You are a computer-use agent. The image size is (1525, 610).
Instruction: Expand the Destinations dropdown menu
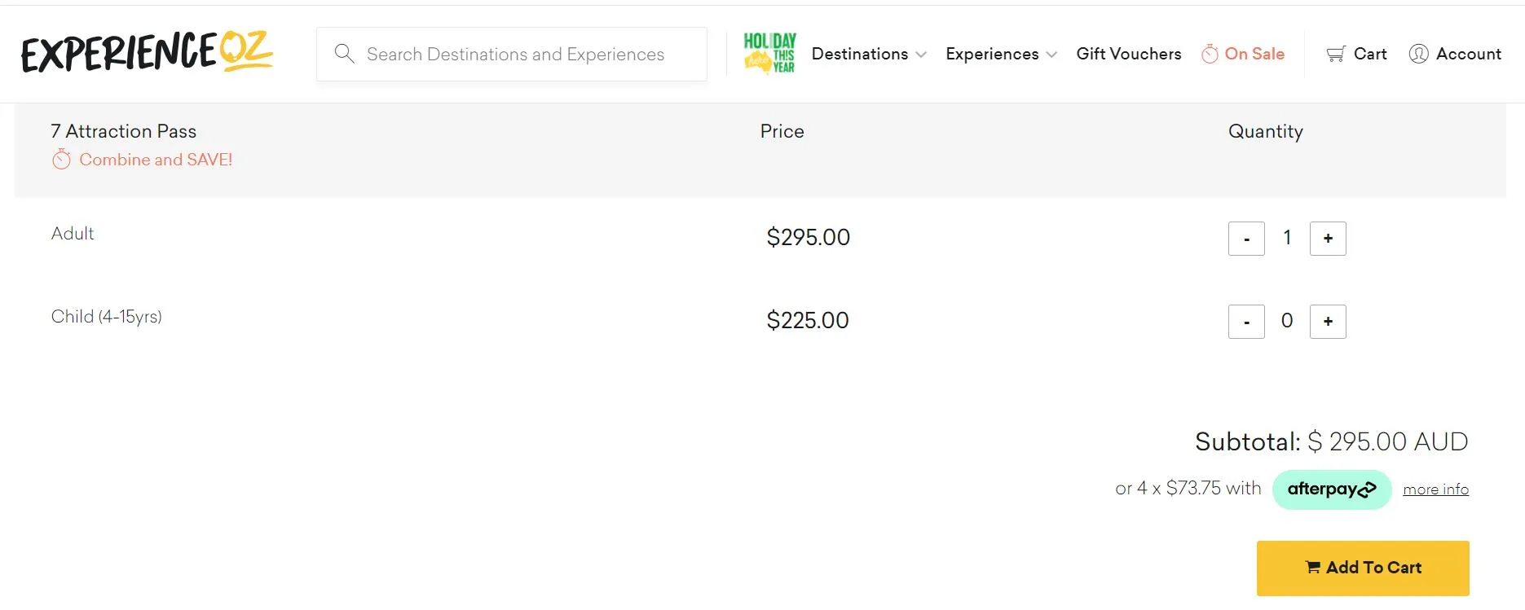point(868,54)
